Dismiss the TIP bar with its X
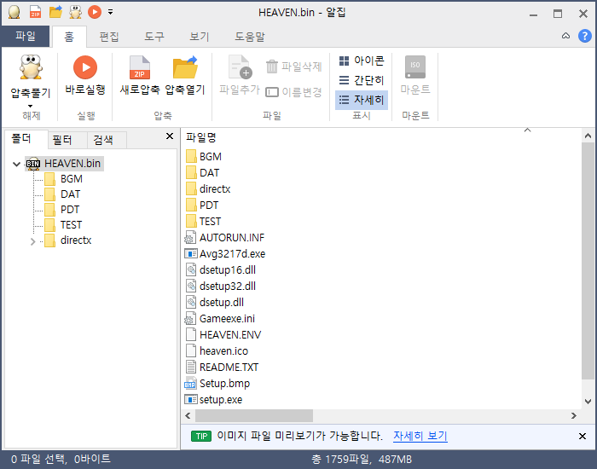Image resolution: width=597 pixels, height=469 pixels. (583, 437)
